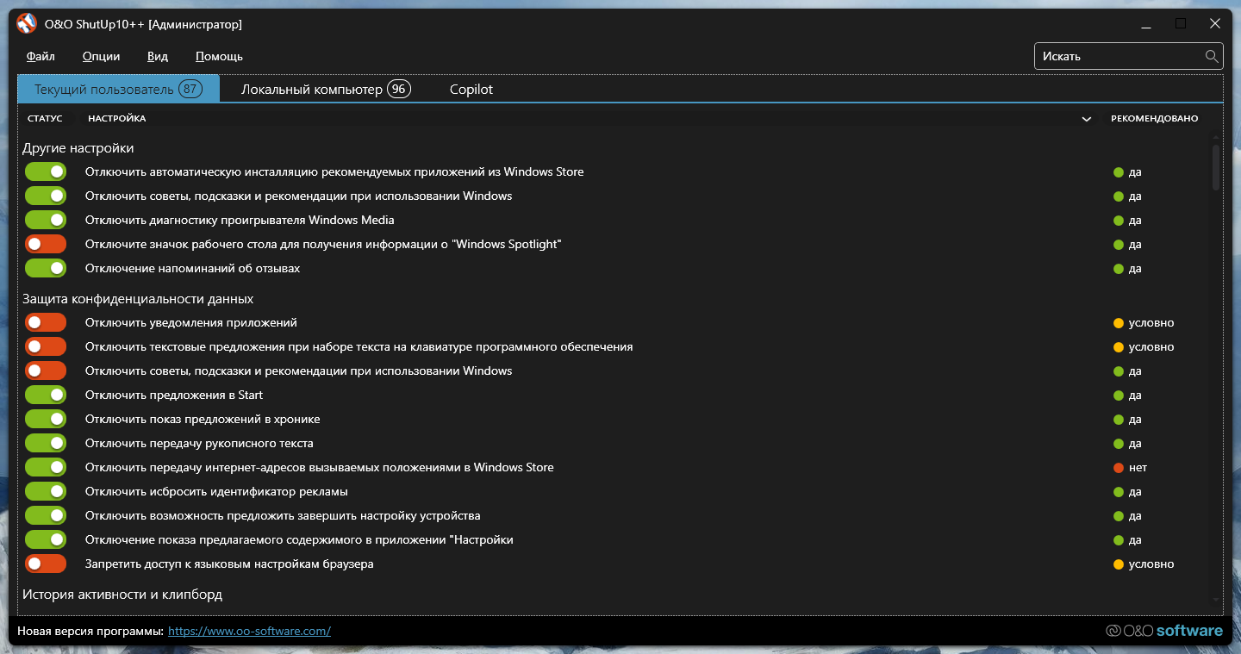Click the СТАТУС column header

coord(45,118)
